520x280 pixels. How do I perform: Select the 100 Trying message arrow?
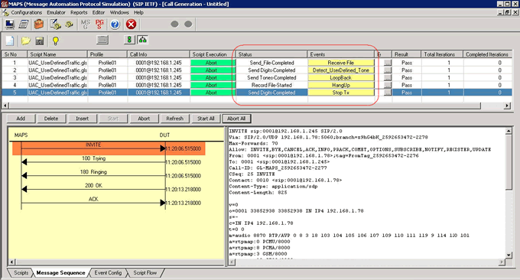pyautogui.click(x=93, y=162)
